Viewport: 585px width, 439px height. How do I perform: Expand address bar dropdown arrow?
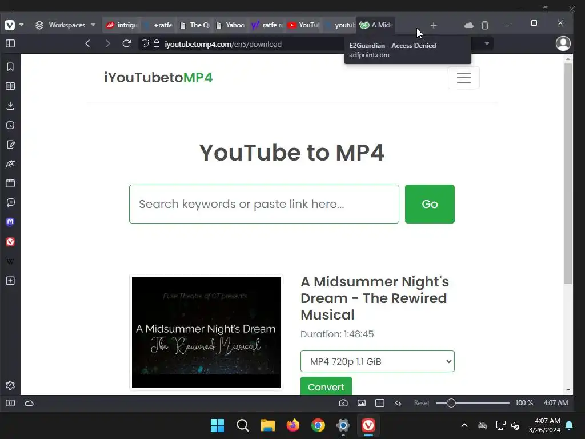point(487,43)
